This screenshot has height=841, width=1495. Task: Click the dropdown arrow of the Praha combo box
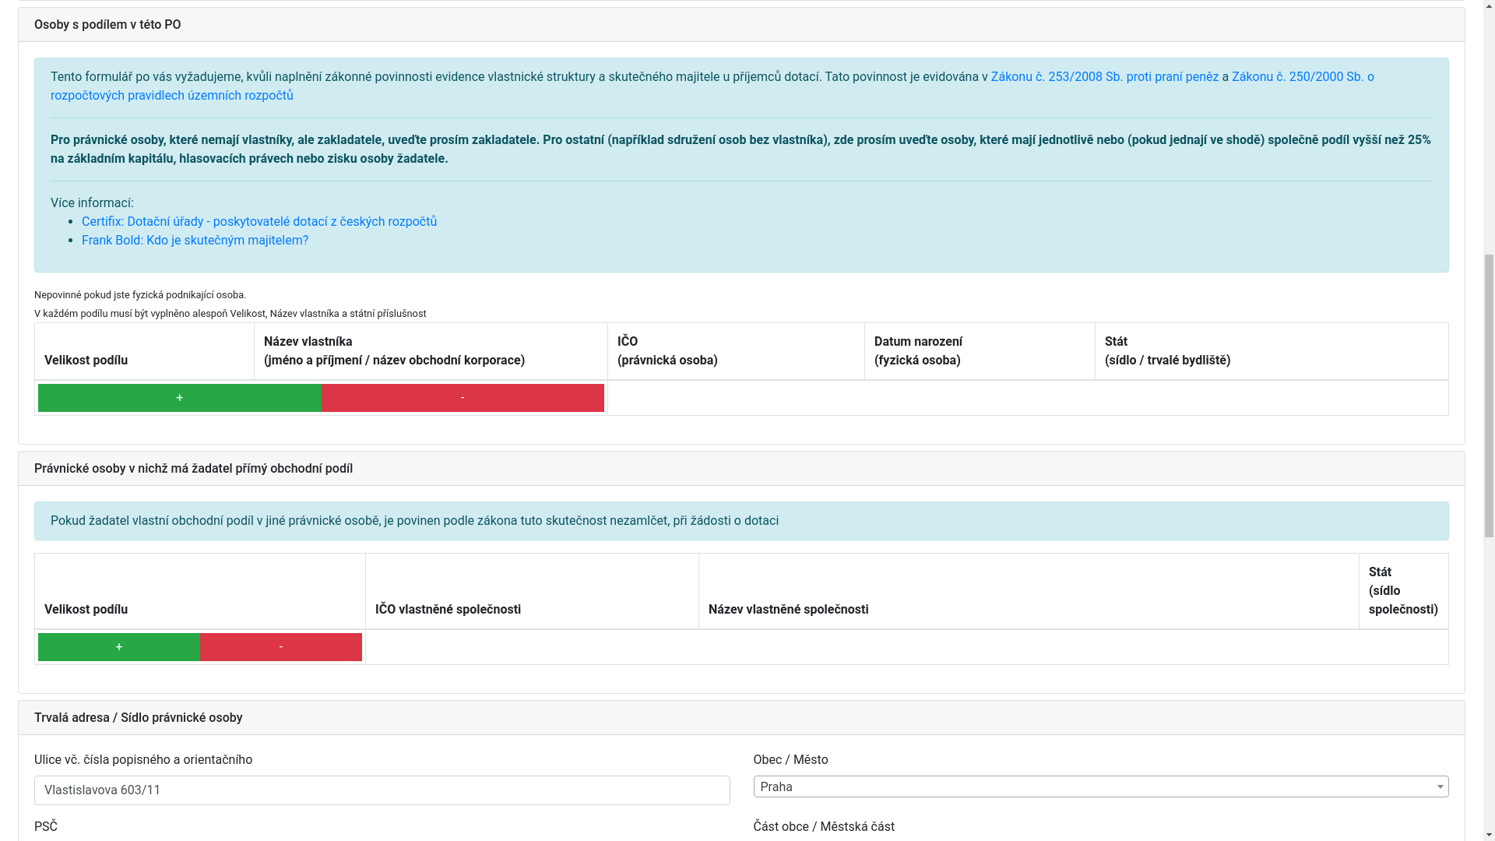click(1440, 787)
